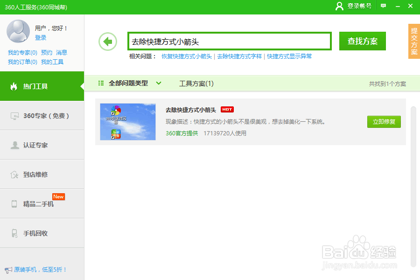Open the 360专家（免费） sidebar section

coord(42,116)
